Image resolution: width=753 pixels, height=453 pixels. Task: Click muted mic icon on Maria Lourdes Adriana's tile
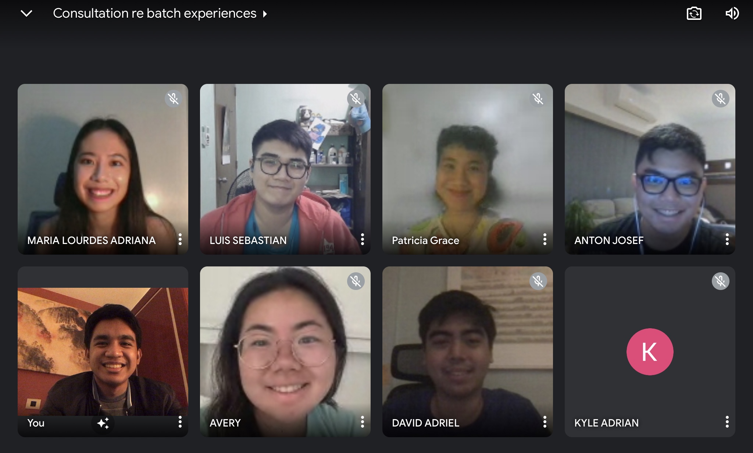173,99
